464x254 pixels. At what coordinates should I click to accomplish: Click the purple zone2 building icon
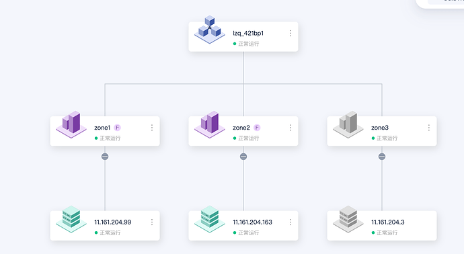[x=210, y=124]
